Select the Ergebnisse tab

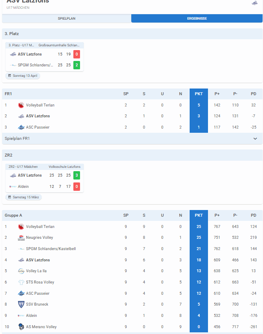pyautogui.click(x=197, y=18)
